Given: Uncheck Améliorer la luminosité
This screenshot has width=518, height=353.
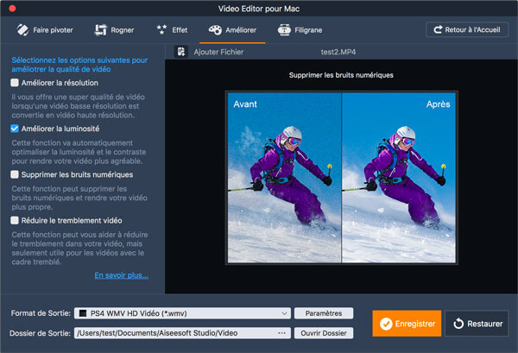Looking at the screenshot, I should (x=15, y=129).
